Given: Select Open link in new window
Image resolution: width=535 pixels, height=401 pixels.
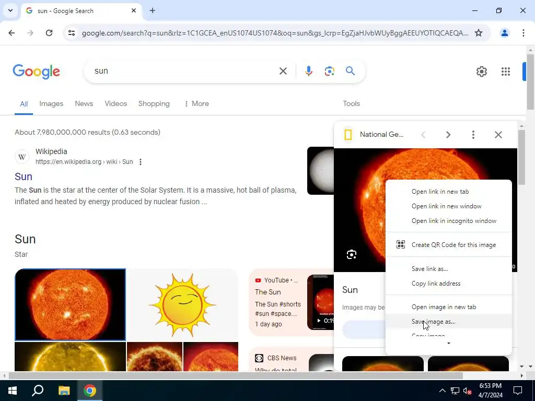Looking at the screenshot, I should point(449,206).
